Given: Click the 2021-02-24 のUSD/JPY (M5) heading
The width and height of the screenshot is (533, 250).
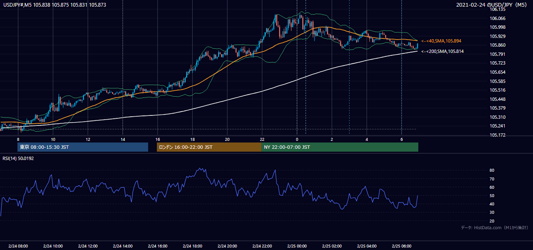Looking at the screenshot, I should coord(492,5).
